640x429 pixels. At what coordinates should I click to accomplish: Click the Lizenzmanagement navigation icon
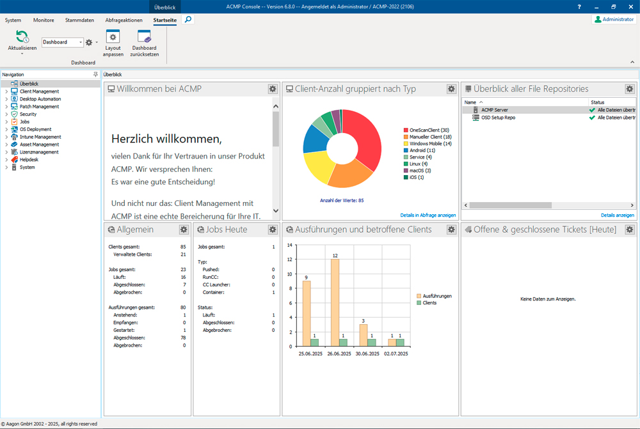(14, 152)
